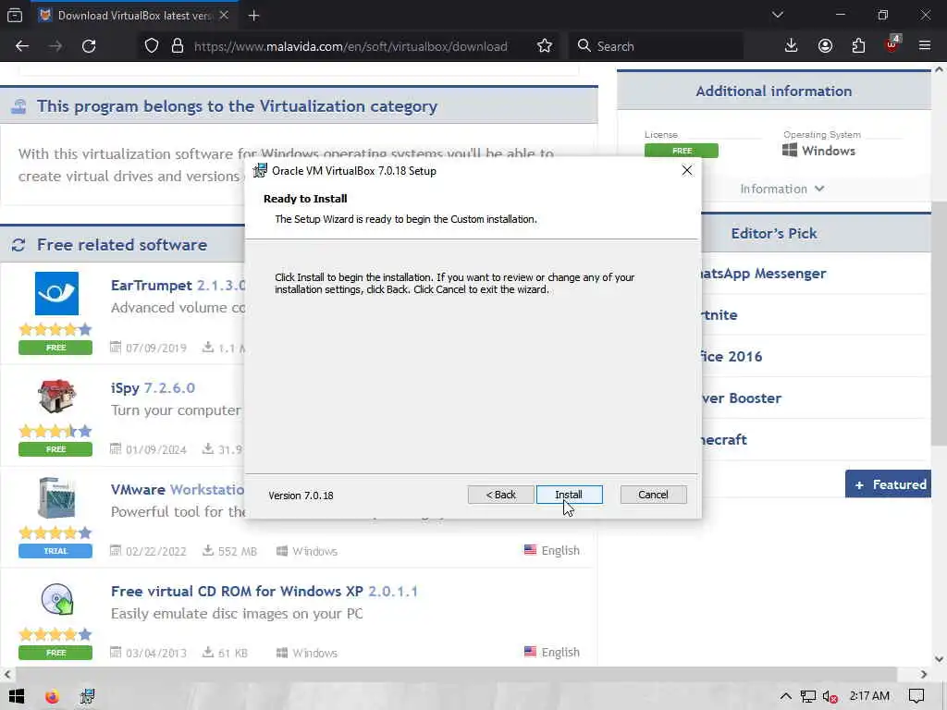The height and width of the screenshot is (710, 947).
Task: Click the Virtualization category header icon
Action: coord(18,106)
